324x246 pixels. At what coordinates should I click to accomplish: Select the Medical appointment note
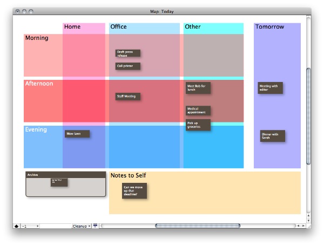click(198, 110)
